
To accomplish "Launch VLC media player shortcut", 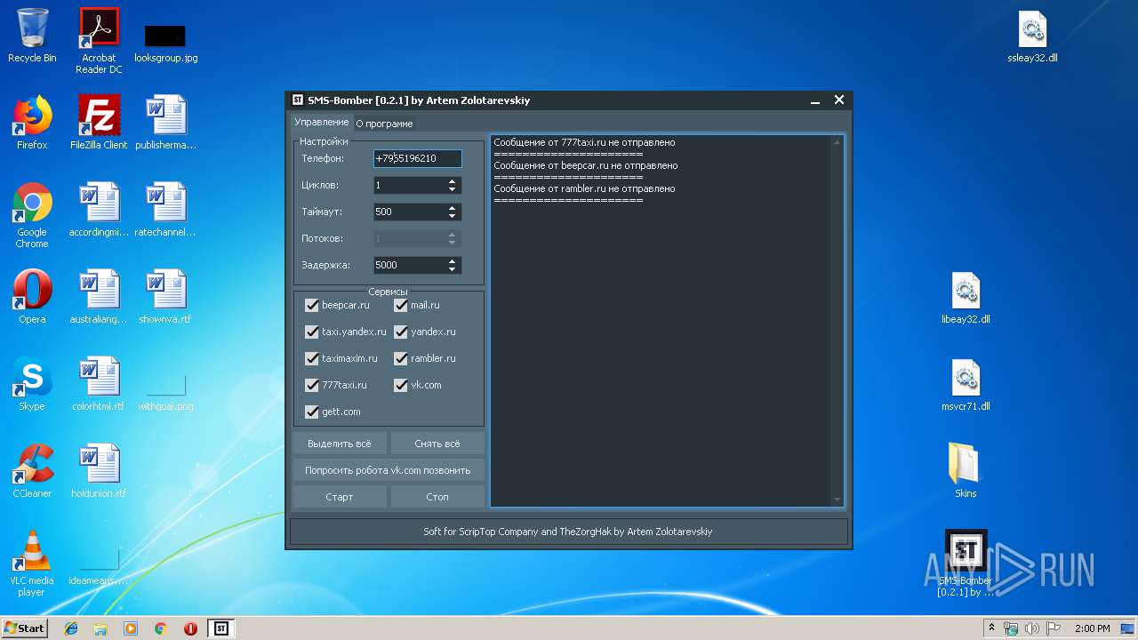I will click(32, 564).
